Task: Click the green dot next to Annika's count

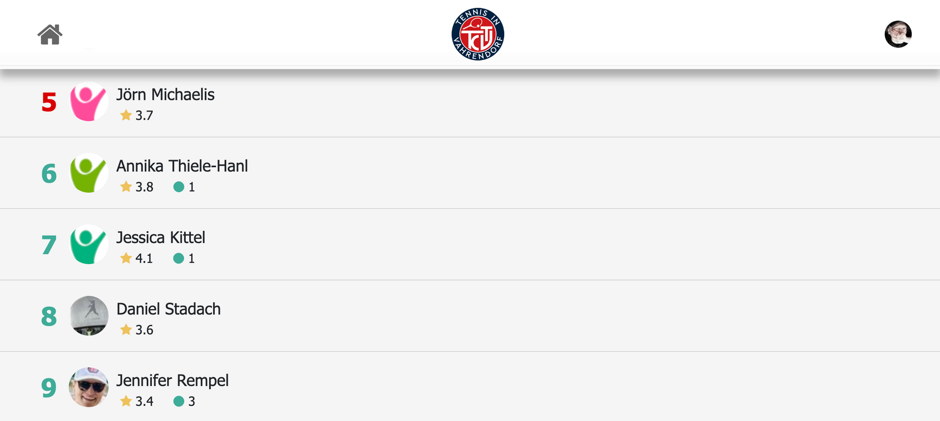Action: pyautogui.click(x=179, y=187)
